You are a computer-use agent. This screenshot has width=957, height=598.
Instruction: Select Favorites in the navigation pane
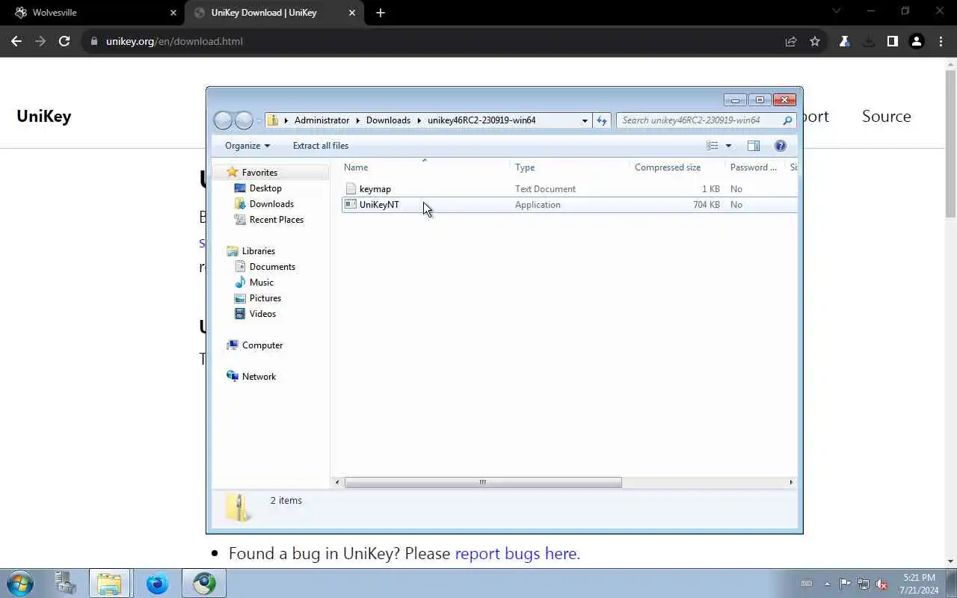[x=259, y=173]
